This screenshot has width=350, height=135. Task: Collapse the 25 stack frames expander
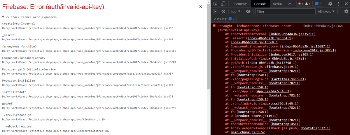coord(29,17)
